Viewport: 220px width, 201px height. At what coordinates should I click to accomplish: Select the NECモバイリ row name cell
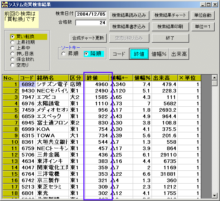point(52,91)
